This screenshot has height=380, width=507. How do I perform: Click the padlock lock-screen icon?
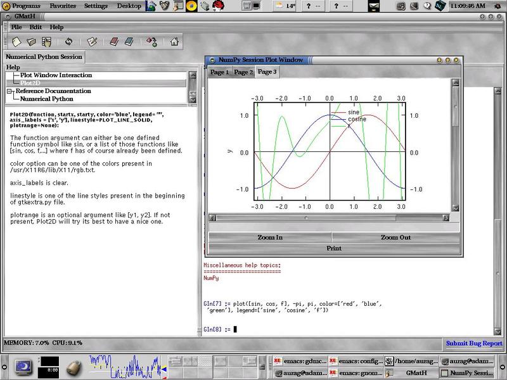pos(74,367)
